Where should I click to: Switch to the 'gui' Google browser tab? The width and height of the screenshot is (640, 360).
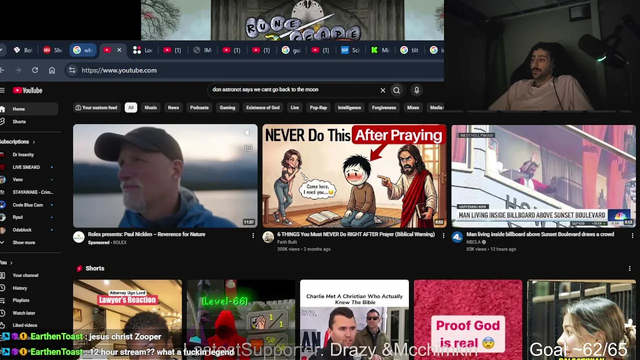(x=292, y=50)
